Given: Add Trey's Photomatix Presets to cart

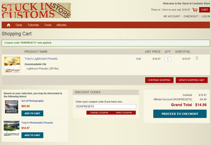Looking at the screenshot, I should 32,135.
